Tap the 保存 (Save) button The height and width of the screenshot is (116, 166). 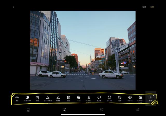(x=144, y=7)
